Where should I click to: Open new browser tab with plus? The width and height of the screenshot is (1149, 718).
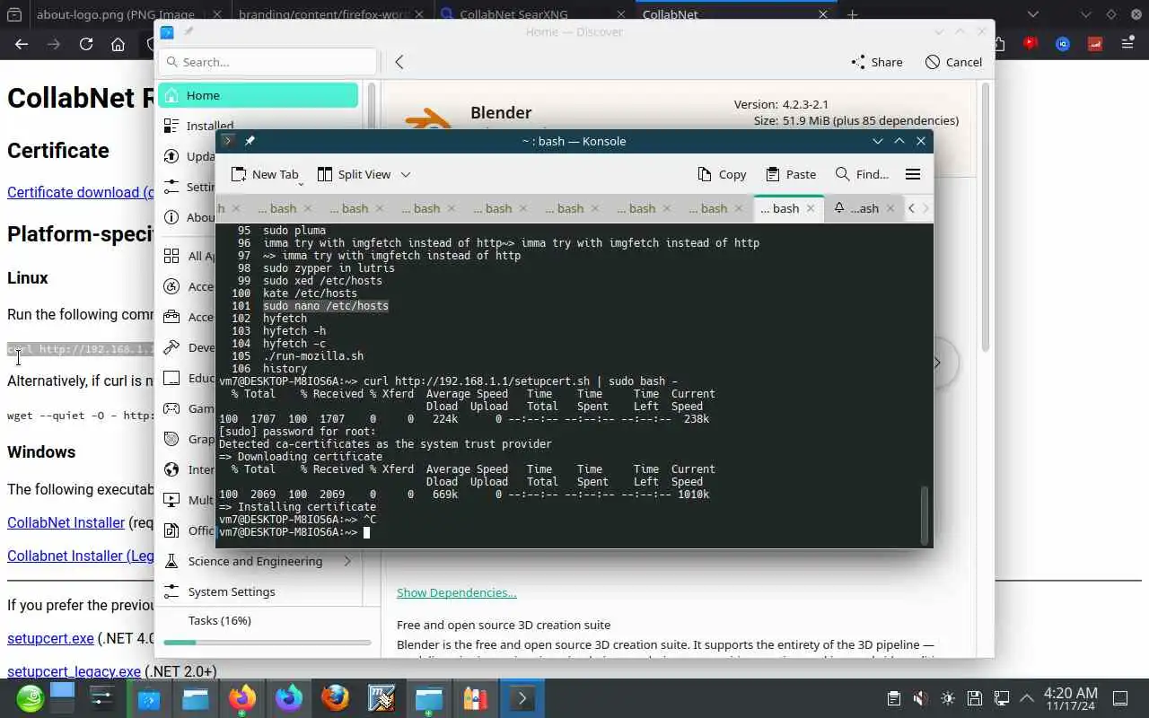853,14
